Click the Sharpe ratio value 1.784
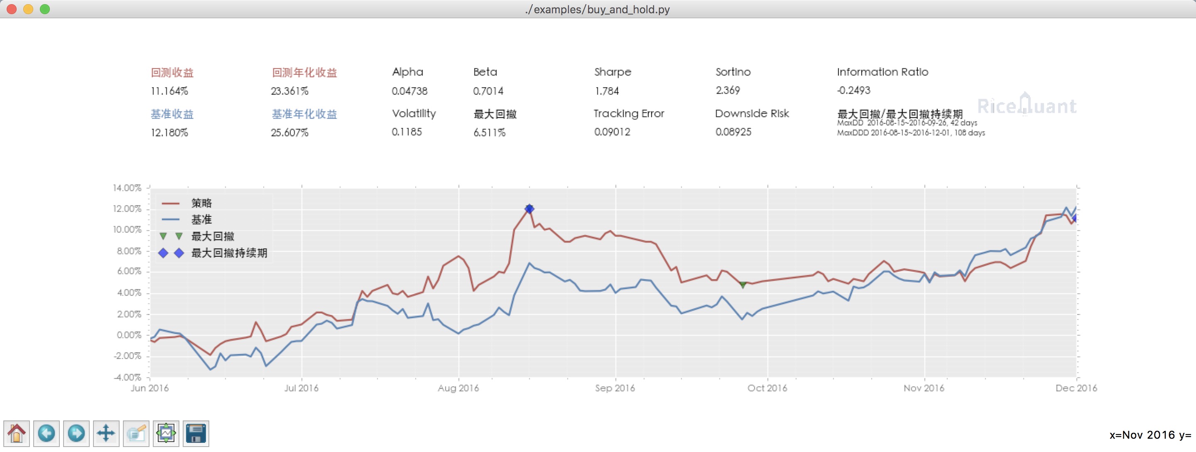 click(x=607, y=91)
